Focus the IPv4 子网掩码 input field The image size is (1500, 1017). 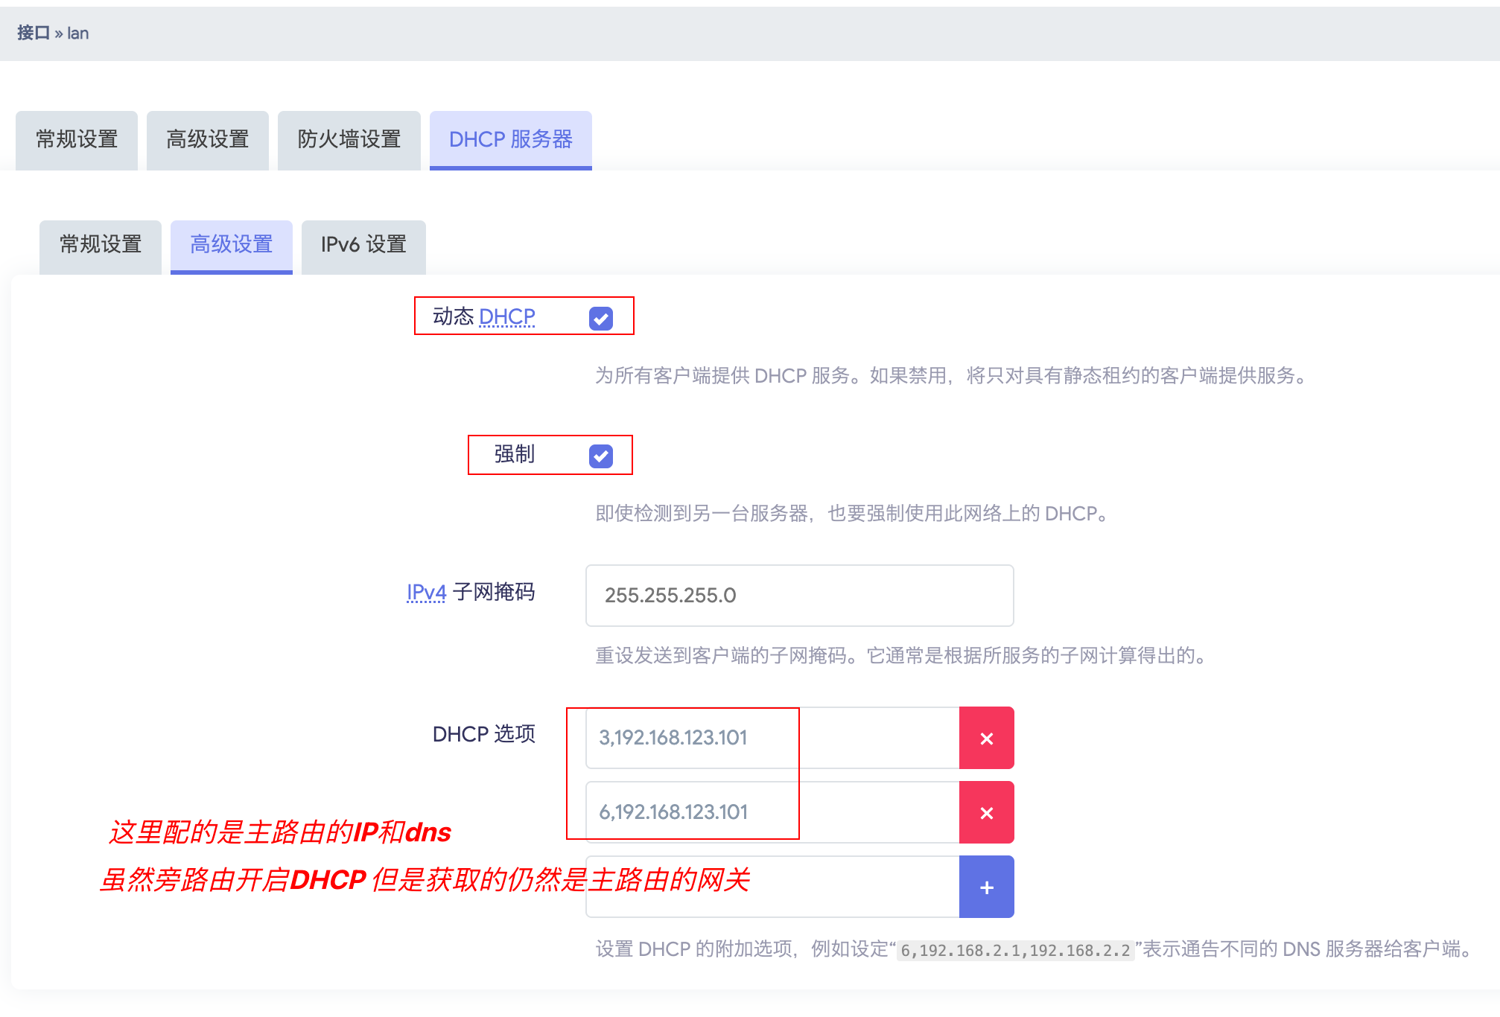(800, 596)
